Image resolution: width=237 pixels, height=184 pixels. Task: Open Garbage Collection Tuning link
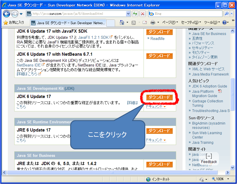pyautogui.click(x=207, y=103)
